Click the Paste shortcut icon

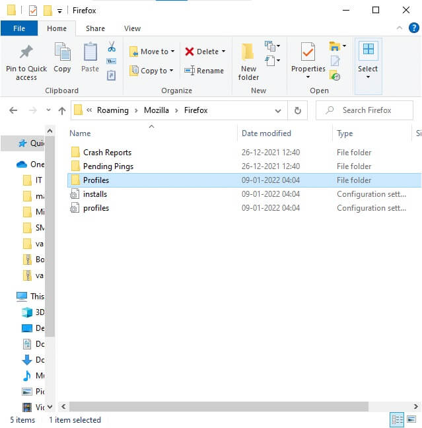click(x=112, y=75)
